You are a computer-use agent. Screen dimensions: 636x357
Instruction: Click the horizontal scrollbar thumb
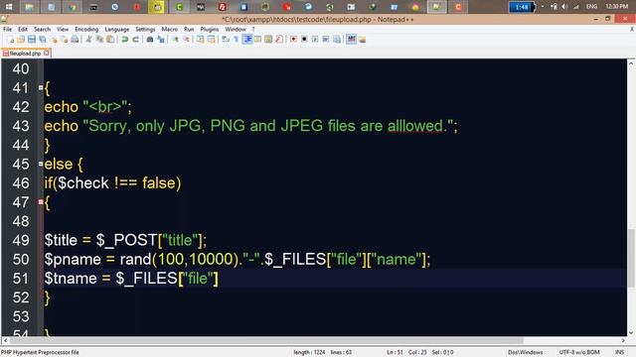[266, 340]
